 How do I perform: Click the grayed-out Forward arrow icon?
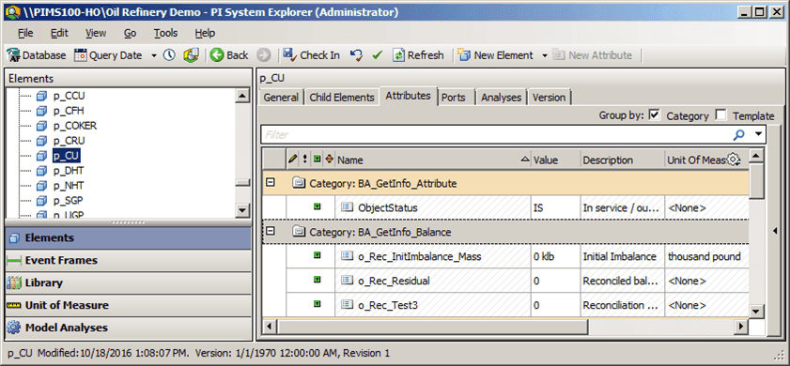(265, 55)
